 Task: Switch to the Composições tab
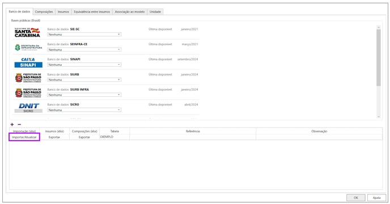pos(44,12)
